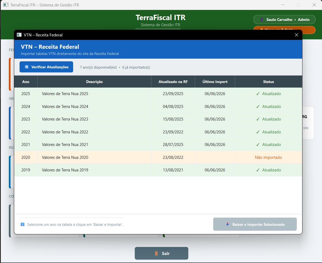Image resolution: width=322 pixels, height=263 pixels.
Task: Click the date 23/09/2022 in 2022 row
Action: click(173, 132)
